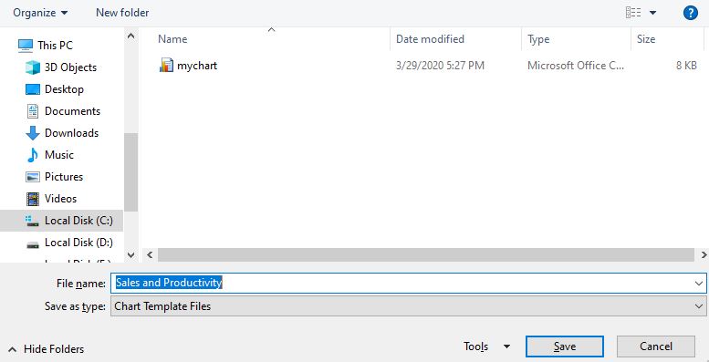Click the Local Disk (C:) drive icon
The image size is (709, 362).
pos(33,221)
